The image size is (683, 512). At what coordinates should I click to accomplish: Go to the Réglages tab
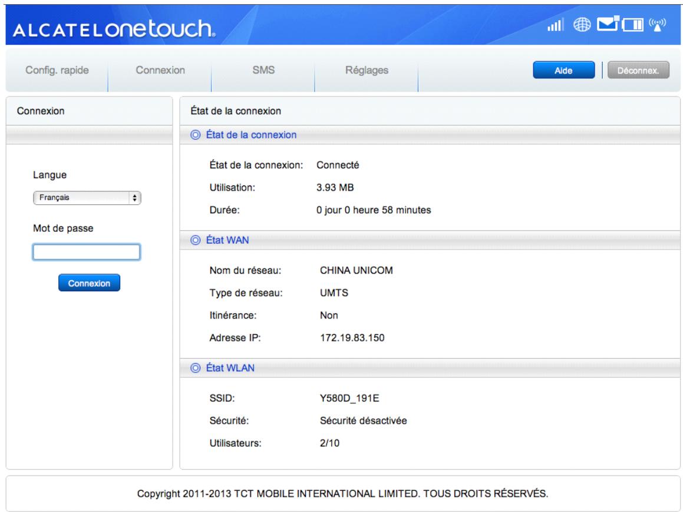point(367,70)
